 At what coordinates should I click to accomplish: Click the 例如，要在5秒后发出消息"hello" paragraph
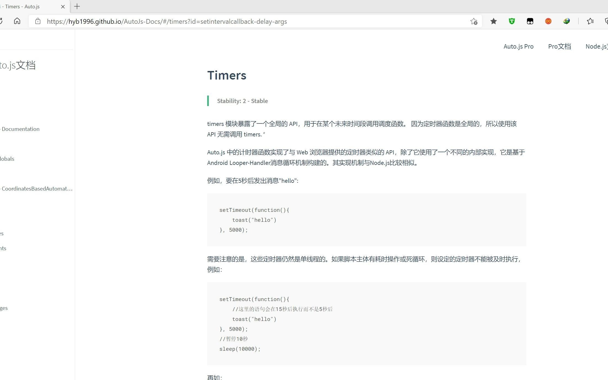coord(253,181)
